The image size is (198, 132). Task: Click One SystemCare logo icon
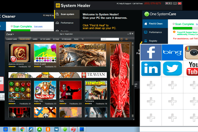pyautogui.click(x=146, y=14)
